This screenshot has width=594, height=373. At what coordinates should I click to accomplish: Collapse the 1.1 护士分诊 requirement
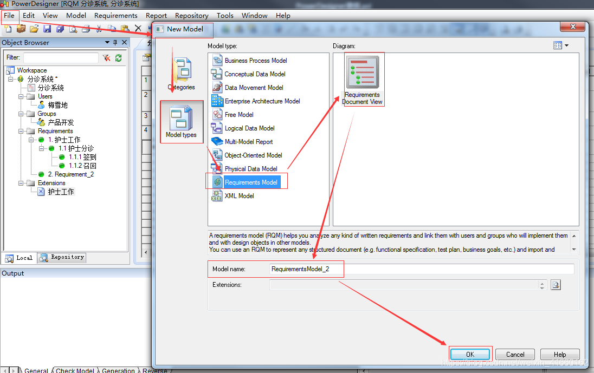tap(42, 148)
